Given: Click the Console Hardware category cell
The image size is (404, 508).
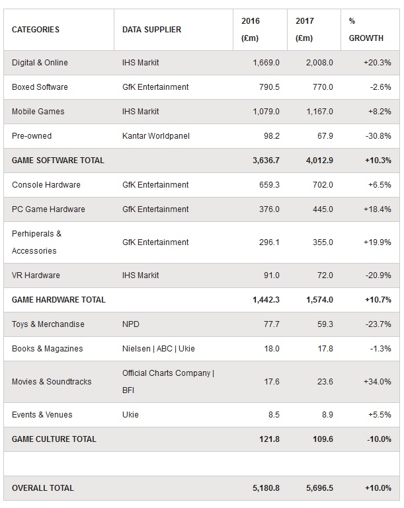Looking at the screenshot, I should point(46,185).
